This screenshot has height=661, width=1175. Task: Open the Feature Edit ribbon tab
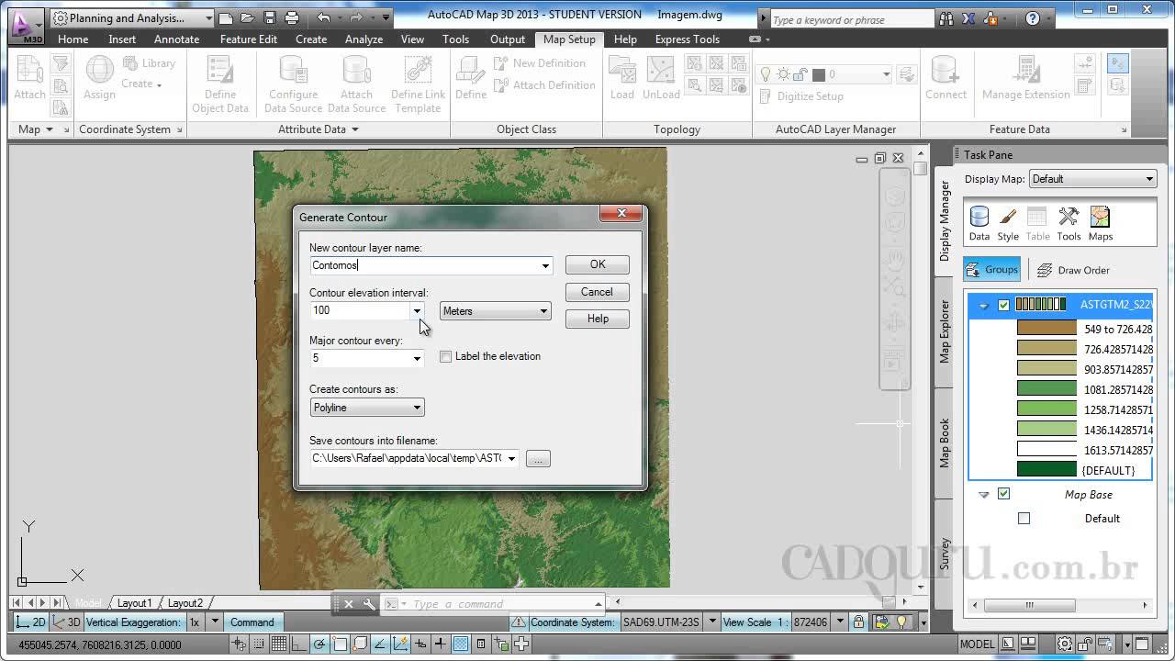click(248, 39)
